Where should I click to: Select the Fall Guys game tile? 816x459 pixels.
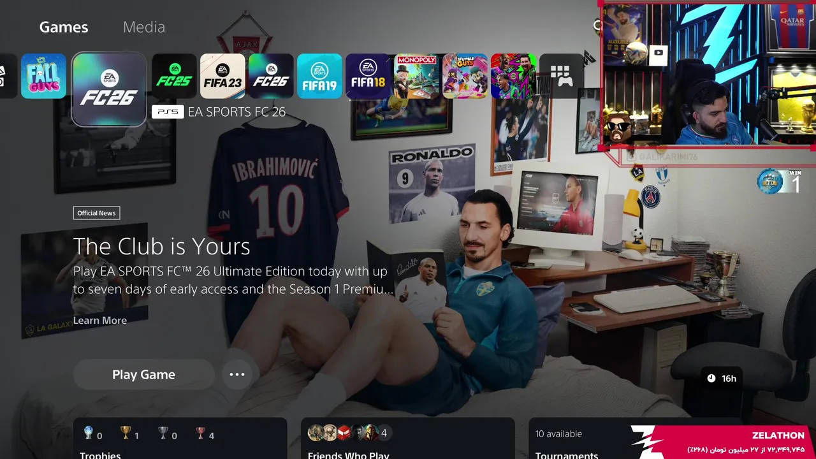click(43, 76)
